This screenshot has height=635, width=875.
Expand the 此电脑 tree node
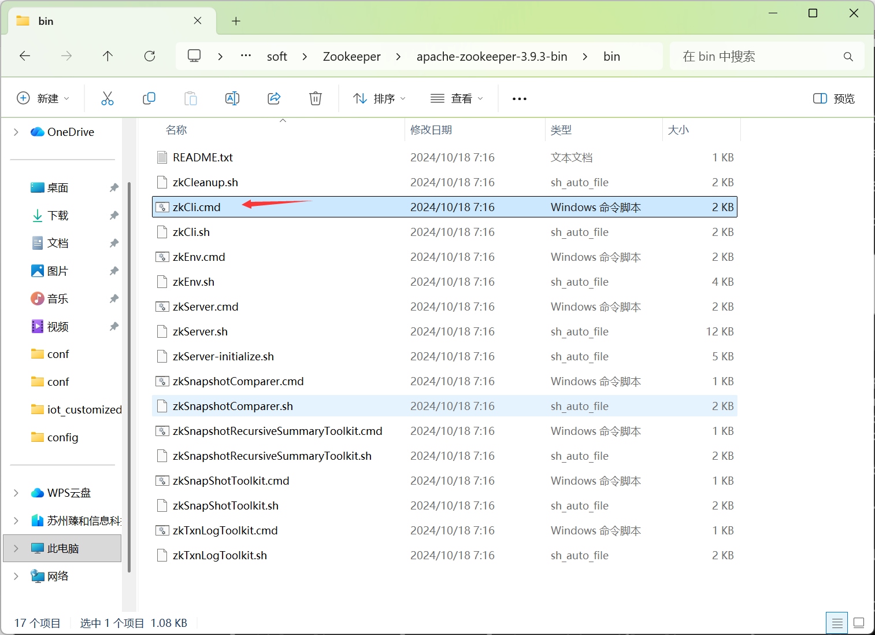tap(16, 548)
